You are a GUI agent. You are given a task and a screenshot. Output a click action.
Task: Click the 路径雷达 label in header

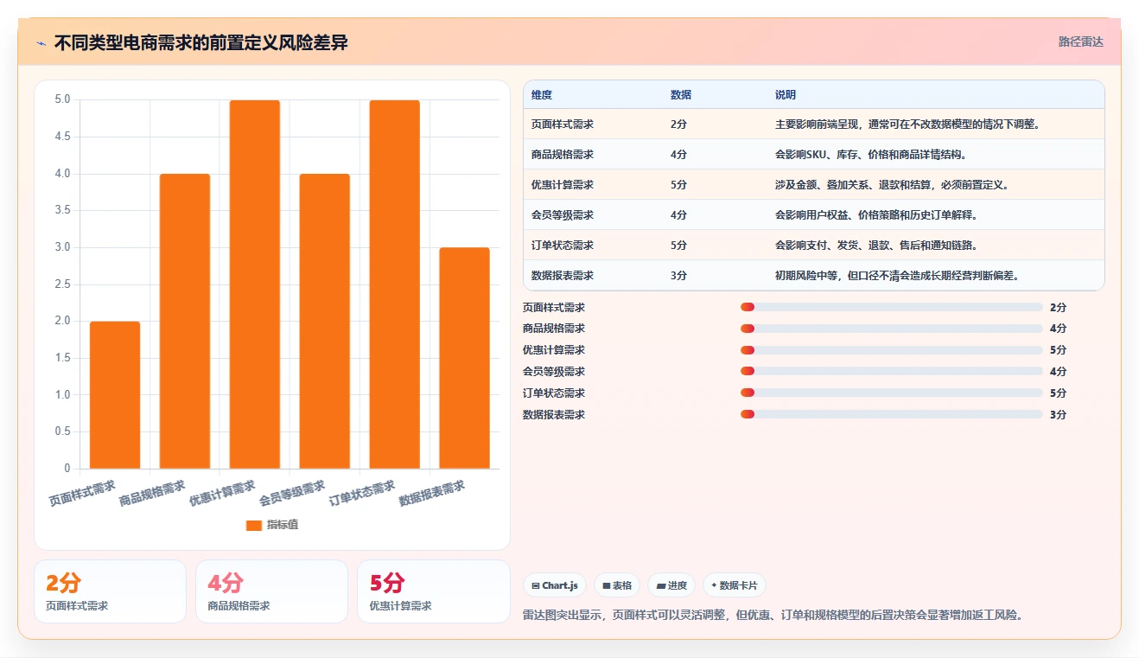(x=1081, y=42)
